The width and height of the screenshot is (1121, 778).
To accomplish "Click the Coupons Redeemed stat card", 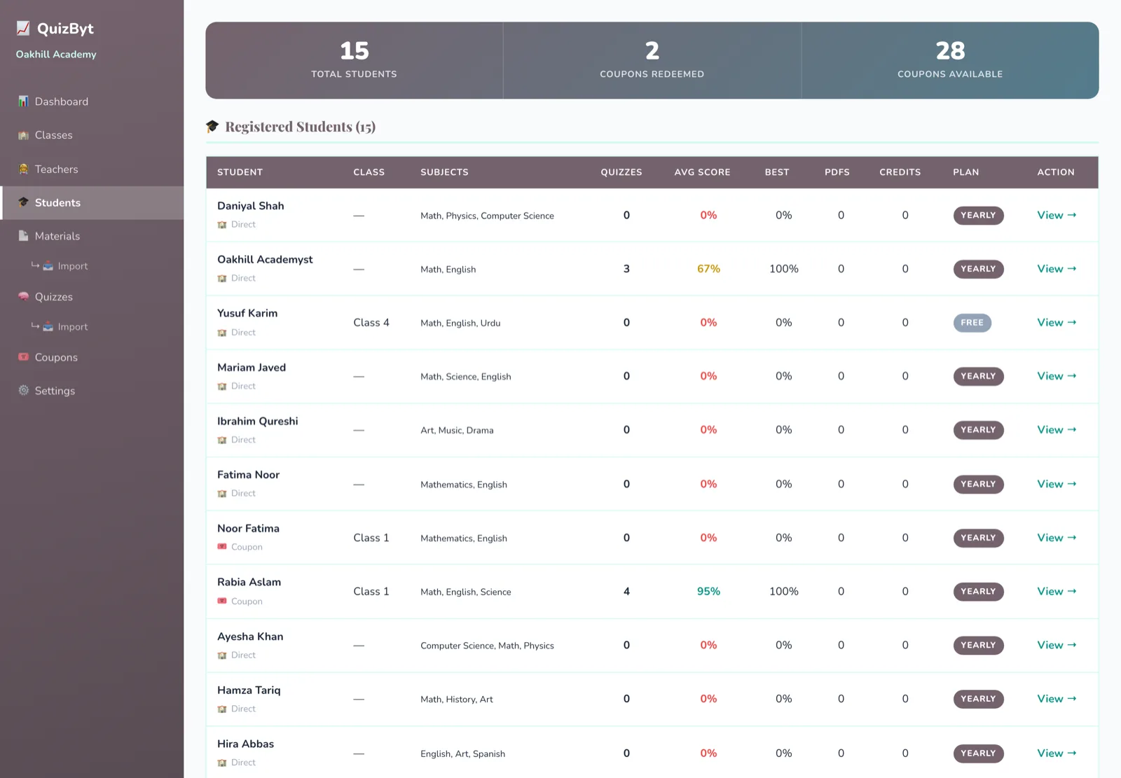I will [x=652, y=60].
